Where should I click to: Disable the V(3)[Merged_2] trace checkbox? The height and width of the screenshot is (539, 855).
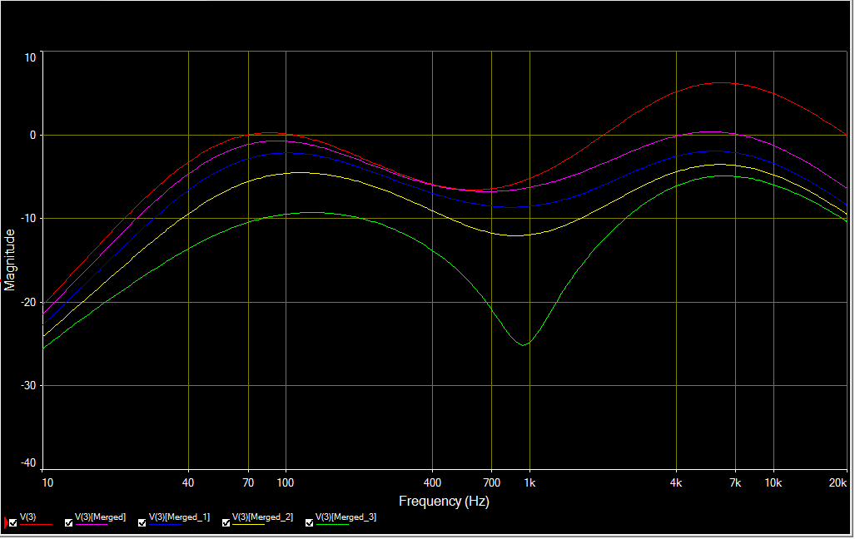pos(226,523)
